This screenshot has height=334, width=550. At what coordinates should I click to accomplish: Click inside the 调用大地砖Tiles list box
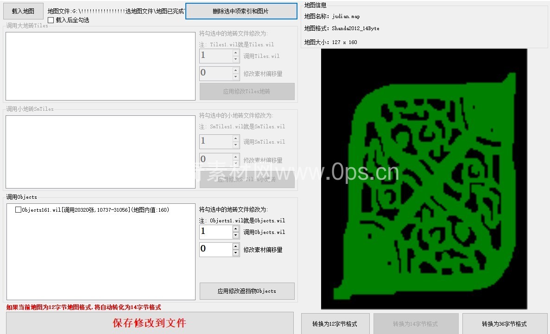coord(100,66)
